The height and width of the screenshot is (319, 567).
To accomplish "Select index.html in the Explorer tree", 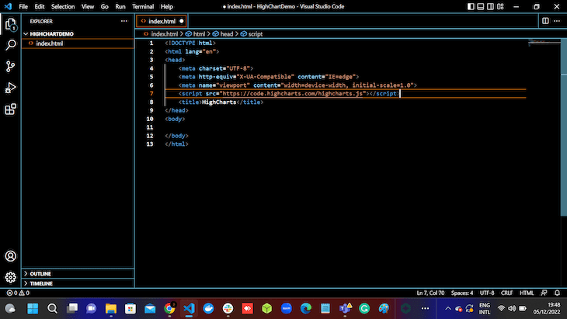I will click(49, 43).
